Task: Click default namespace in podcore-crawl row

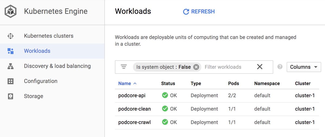Action: pyautogui.click(x=262, y=122)
